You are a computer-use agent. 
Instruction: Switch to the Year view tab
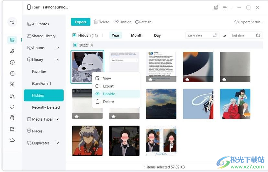115,35
